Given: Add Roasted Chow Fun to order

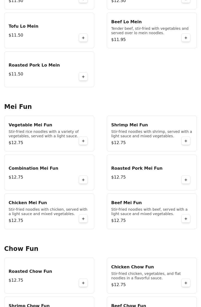Looking at the screenshot, I should click(83, 283).
